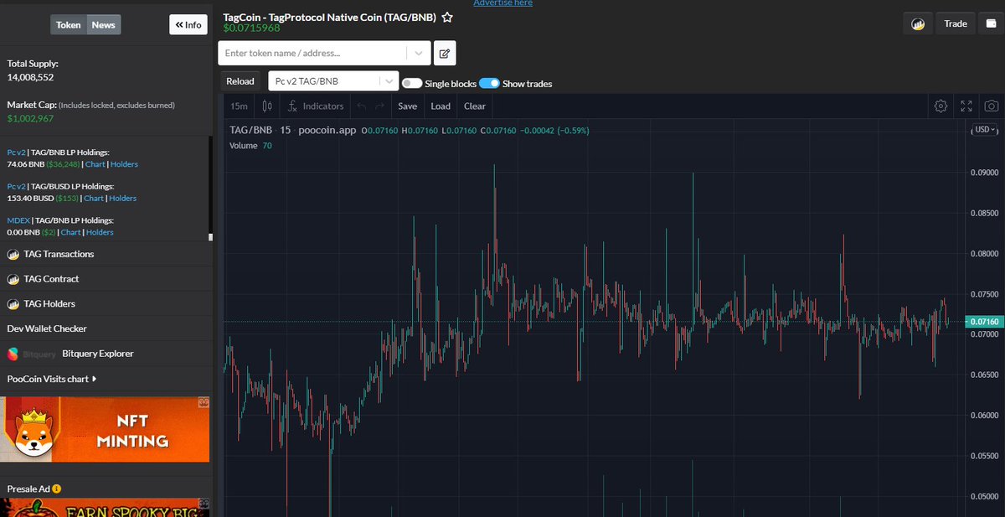1005x517 pixels.
Task: Open Chart link for MDEX TAG/BNB holdings
Action: coord(71,232)
